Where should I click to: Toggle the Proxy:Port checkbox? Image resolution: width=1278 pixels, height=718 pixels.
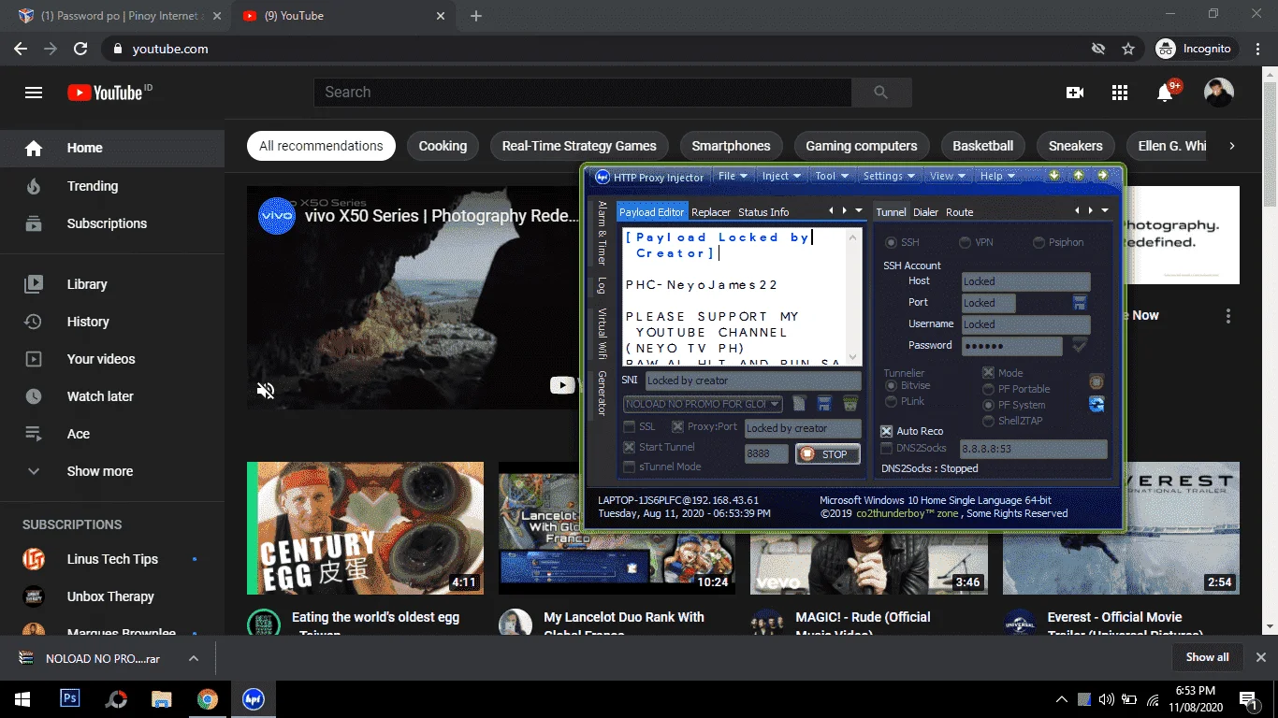pos(677,426)
